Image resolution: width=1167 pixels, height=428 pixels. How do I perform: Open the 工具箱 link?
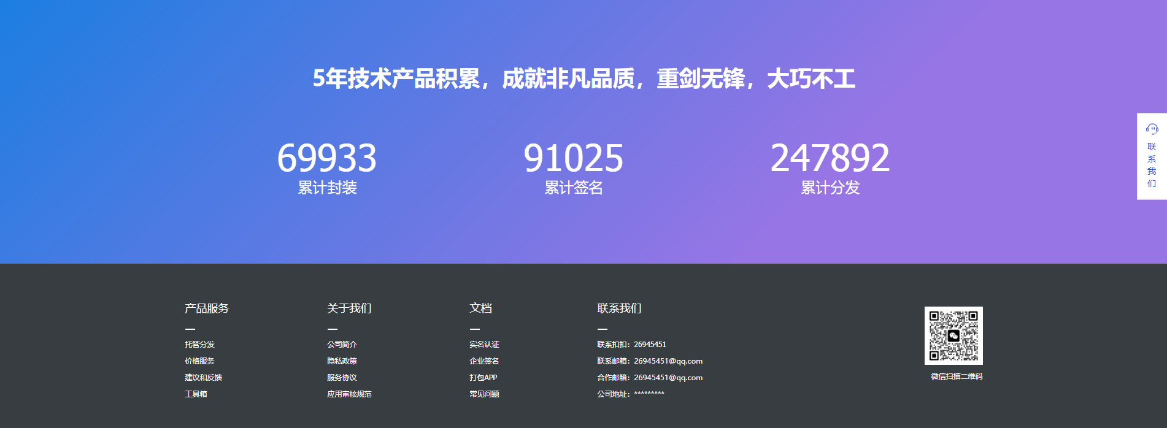coord(196,394)
